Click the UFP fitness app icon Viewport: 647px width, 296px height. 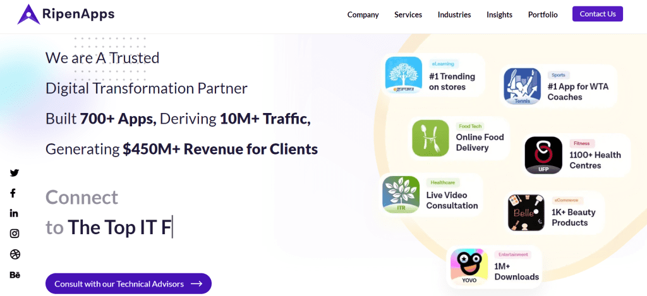point(543,155)
